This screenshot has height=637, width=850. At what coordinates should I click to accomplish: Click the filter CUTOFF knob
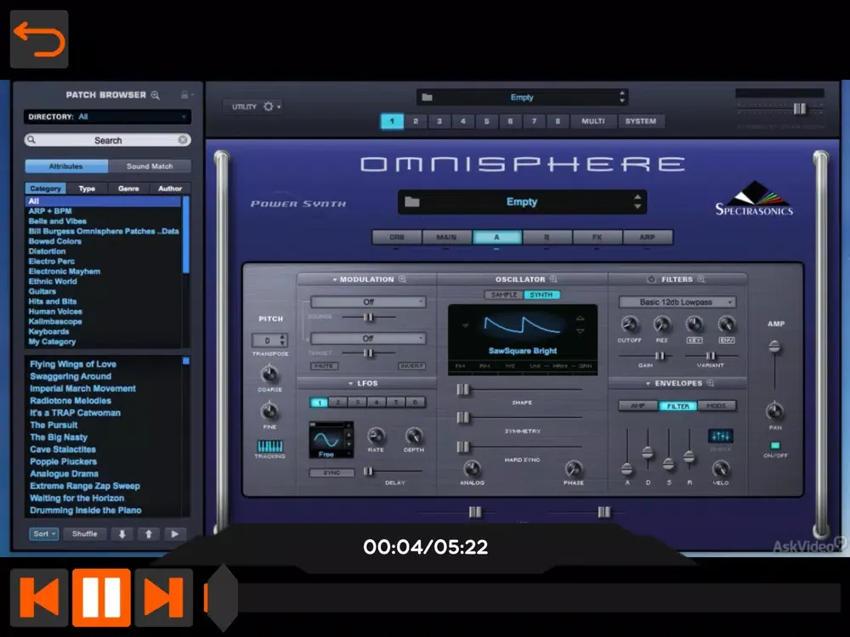pyautogui.click(x=629, y=324)
